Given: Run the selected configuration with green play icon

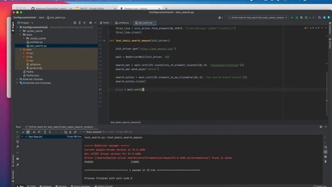Looking at the screenshot, I should click(x=292, y=18).
